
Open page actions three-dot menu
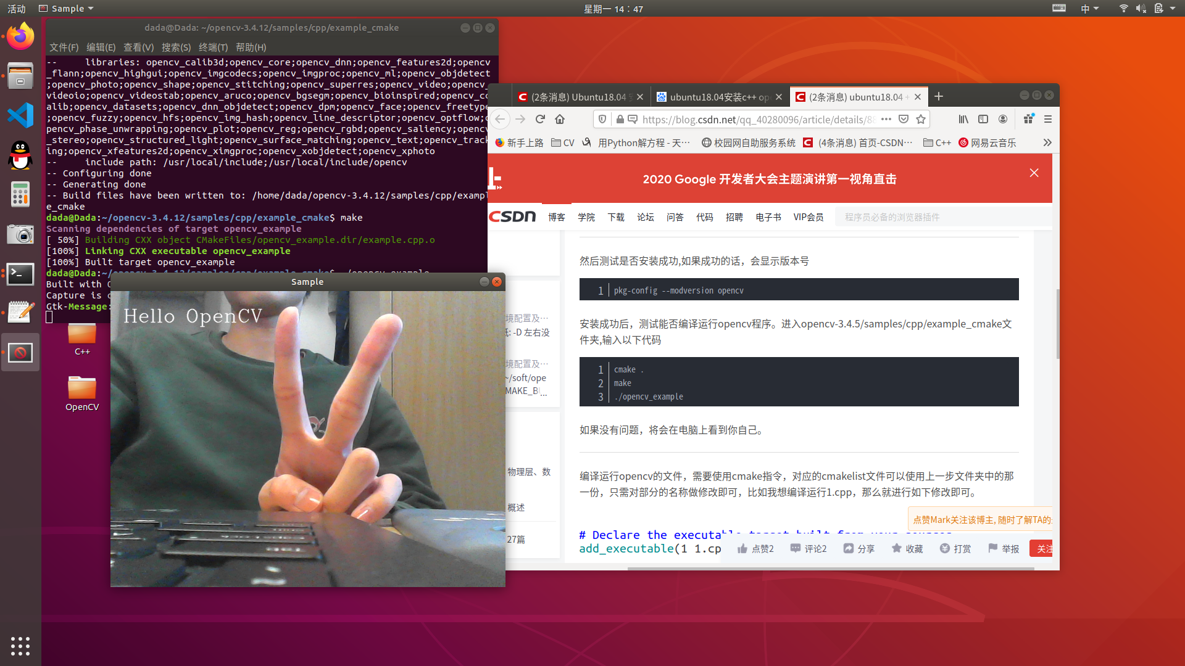886,119
